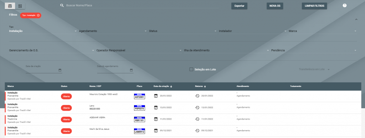Image resolution: width=365 pixels, height=138 pixels.
Task: Click Aberta status badge for Mauricio Cotação
Action: point(66,96)
